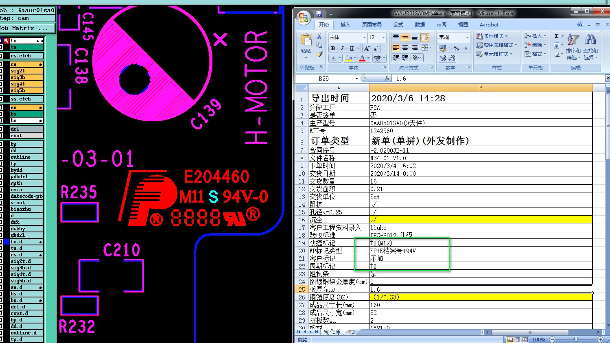
Task: Click the Copy icon in the clipboard group
Action: [x=319, y=45]
